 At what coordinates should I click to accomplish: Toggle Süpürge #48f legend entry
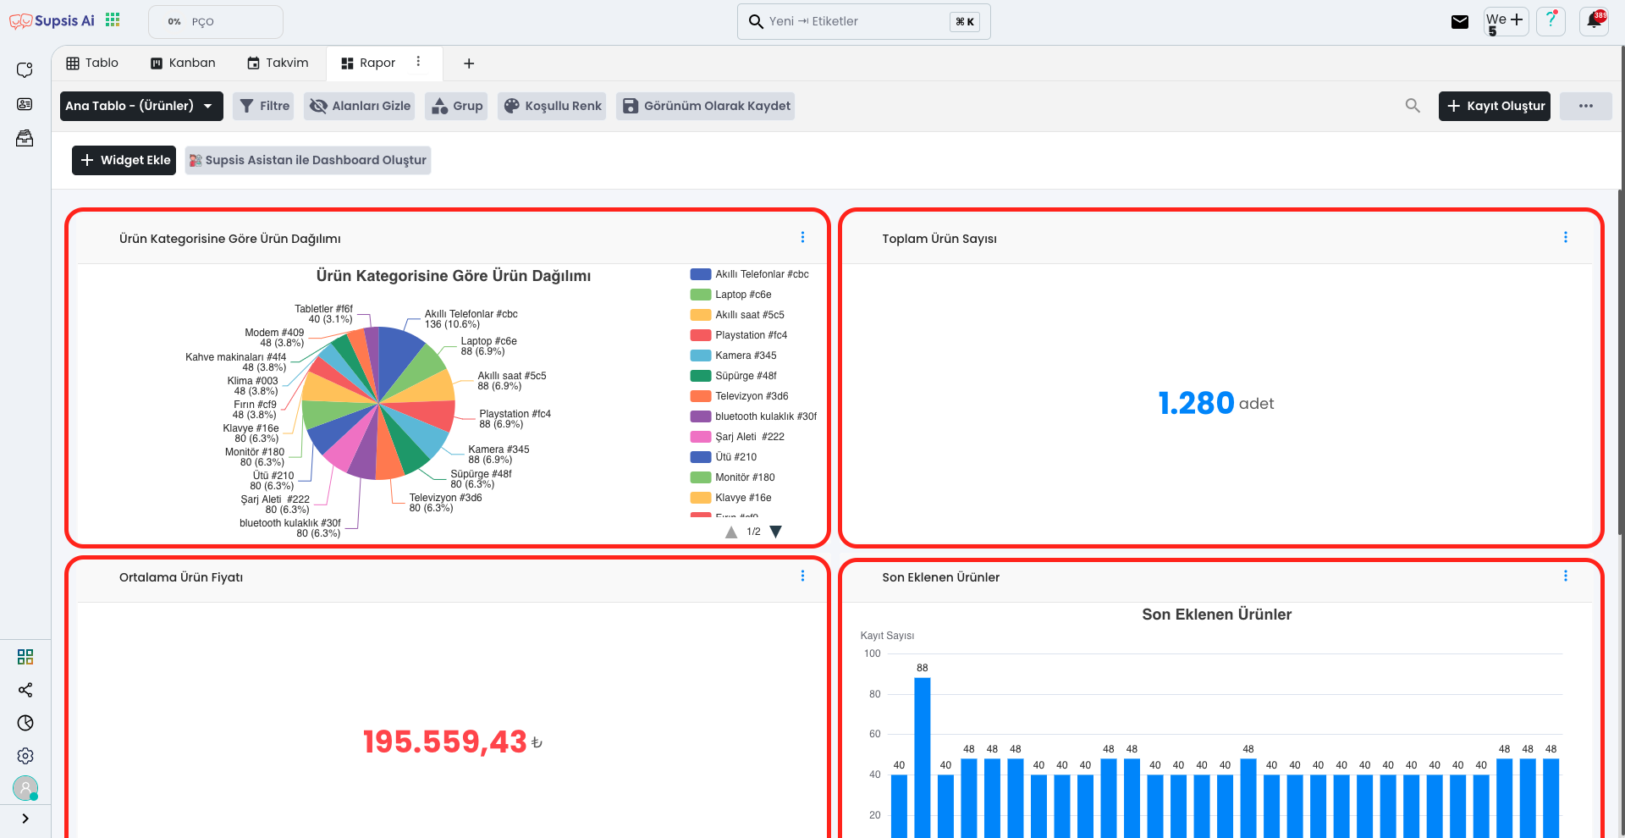click(x=734, y=376)
